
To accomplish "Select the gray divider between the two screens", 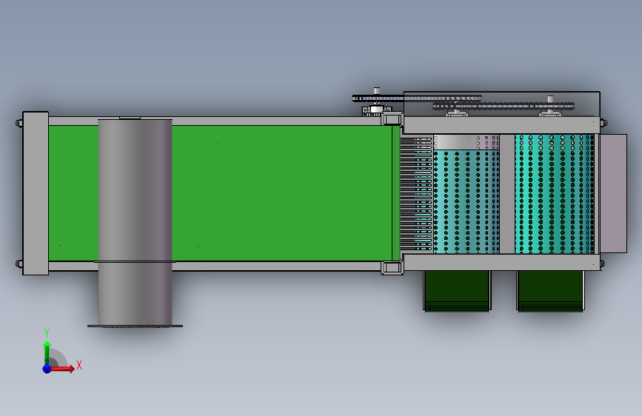I will (507, 194).
